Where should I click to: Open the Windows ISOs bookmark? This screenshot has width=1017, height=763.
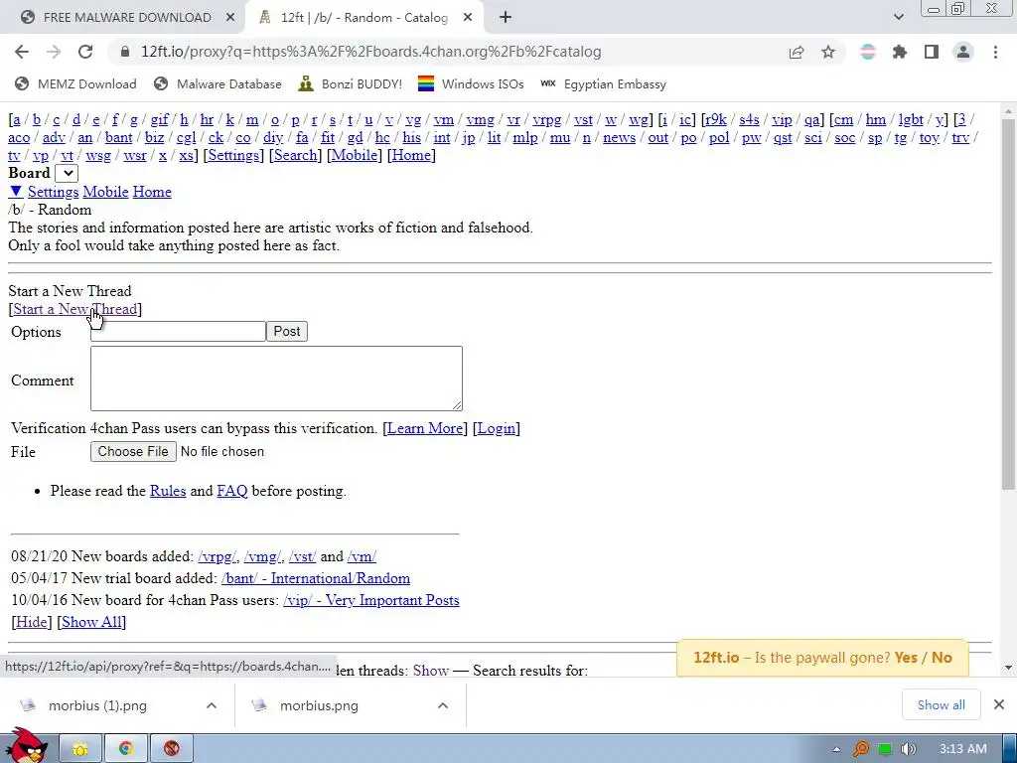(471, 83)
